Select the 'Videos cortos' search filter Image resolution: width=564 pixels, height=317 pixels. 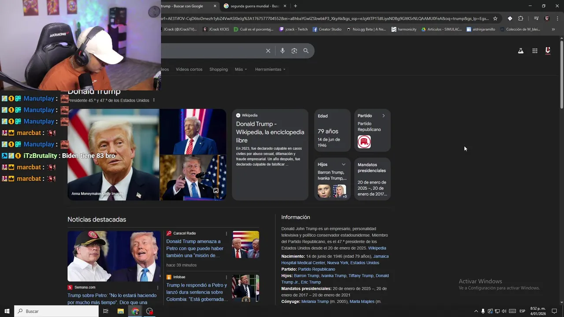(x=189, y=69)
